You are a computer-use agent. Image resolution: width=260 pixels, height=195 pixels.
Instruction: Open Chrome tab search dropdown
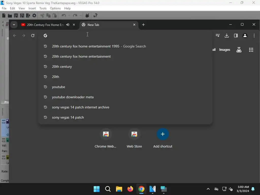coord(14,25)
